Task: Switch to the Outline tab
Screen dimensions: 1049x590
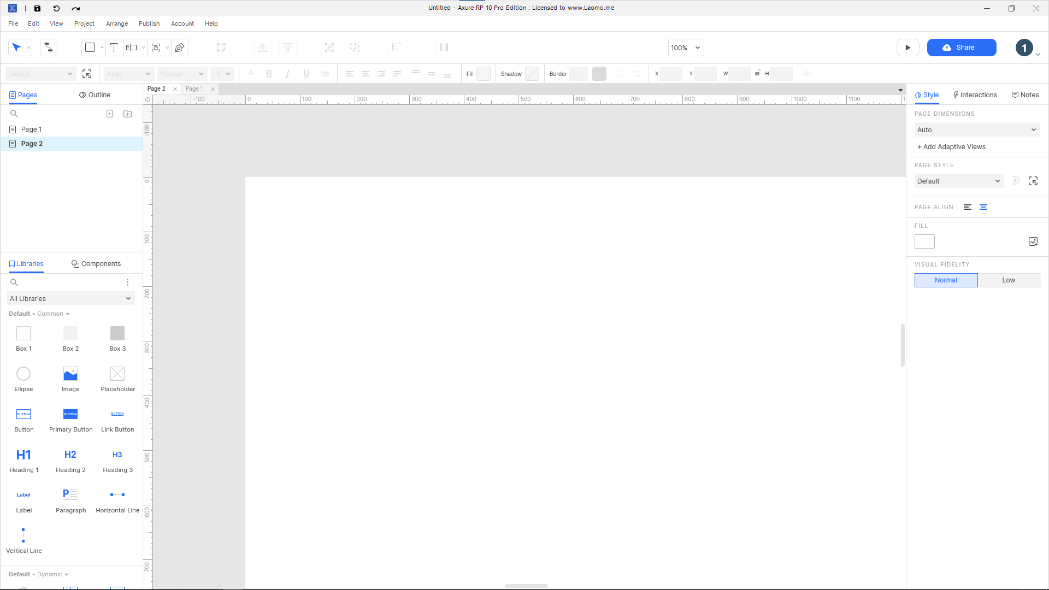Action: [95, 95]
